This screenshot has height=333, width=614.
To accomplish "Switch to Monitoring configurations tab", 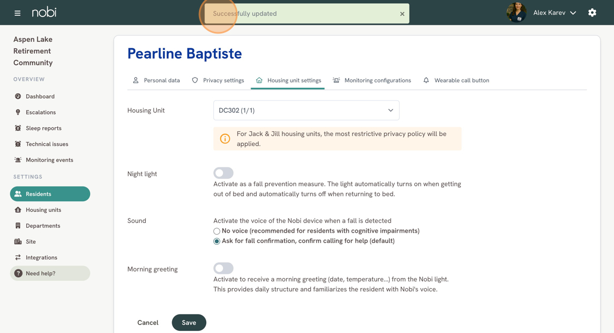I will pyautogui.click(x=372, y=80).
